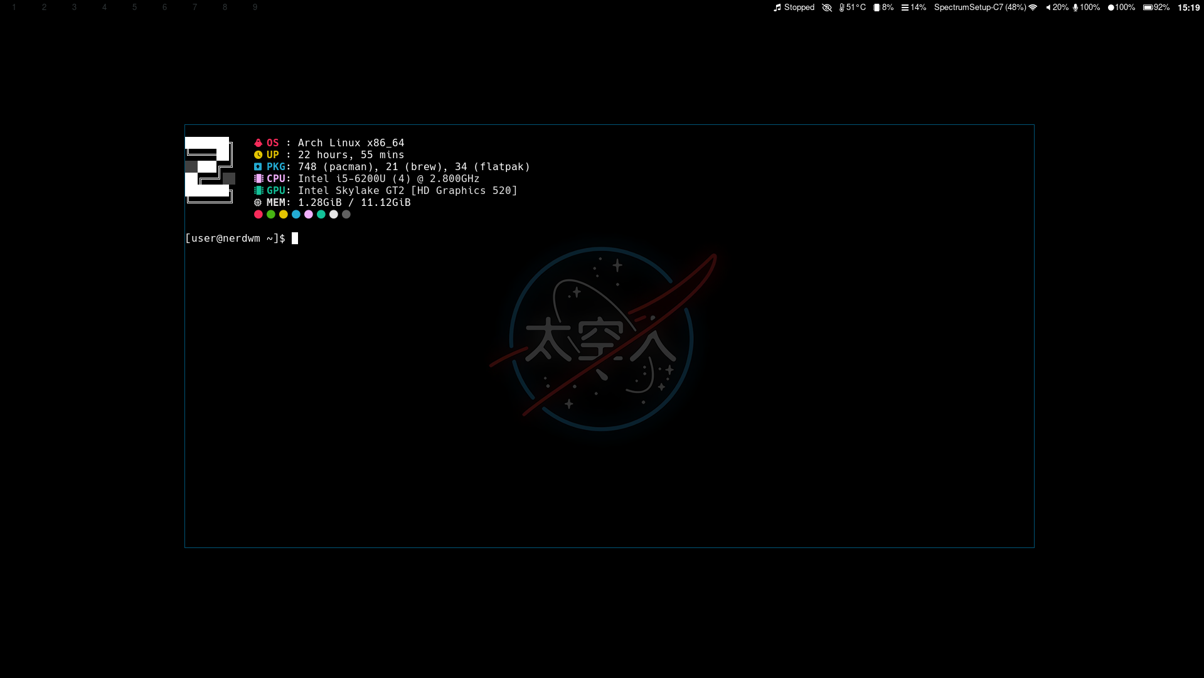1204x678 pixels.
Task: Click the 20% volume value
Action: (x=1060, y=8)
